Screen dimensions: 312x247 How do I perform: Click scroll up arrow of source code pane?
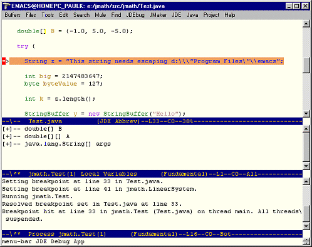(x=306, y=24)
